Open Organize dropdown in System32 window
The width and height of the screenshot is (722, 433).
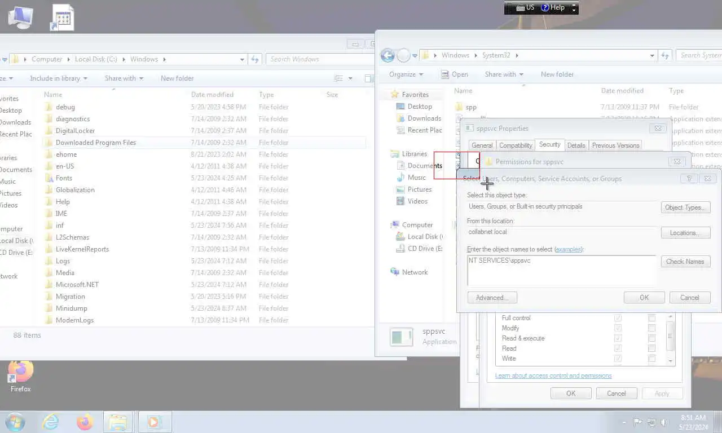[406, 74]
